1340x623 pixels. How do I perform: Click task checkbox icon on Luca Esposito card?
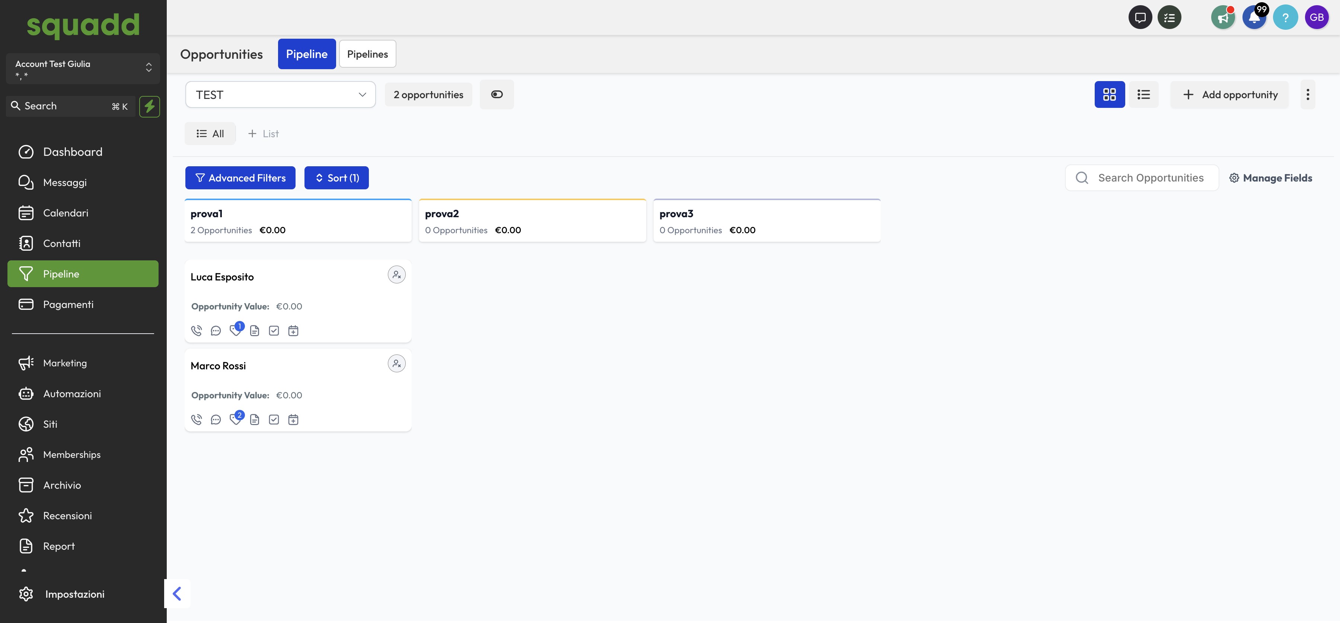274,330
